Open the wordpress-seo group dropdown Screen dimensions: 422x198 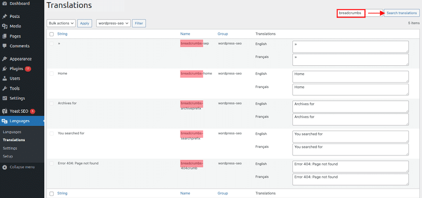click(x=113, y=23)
